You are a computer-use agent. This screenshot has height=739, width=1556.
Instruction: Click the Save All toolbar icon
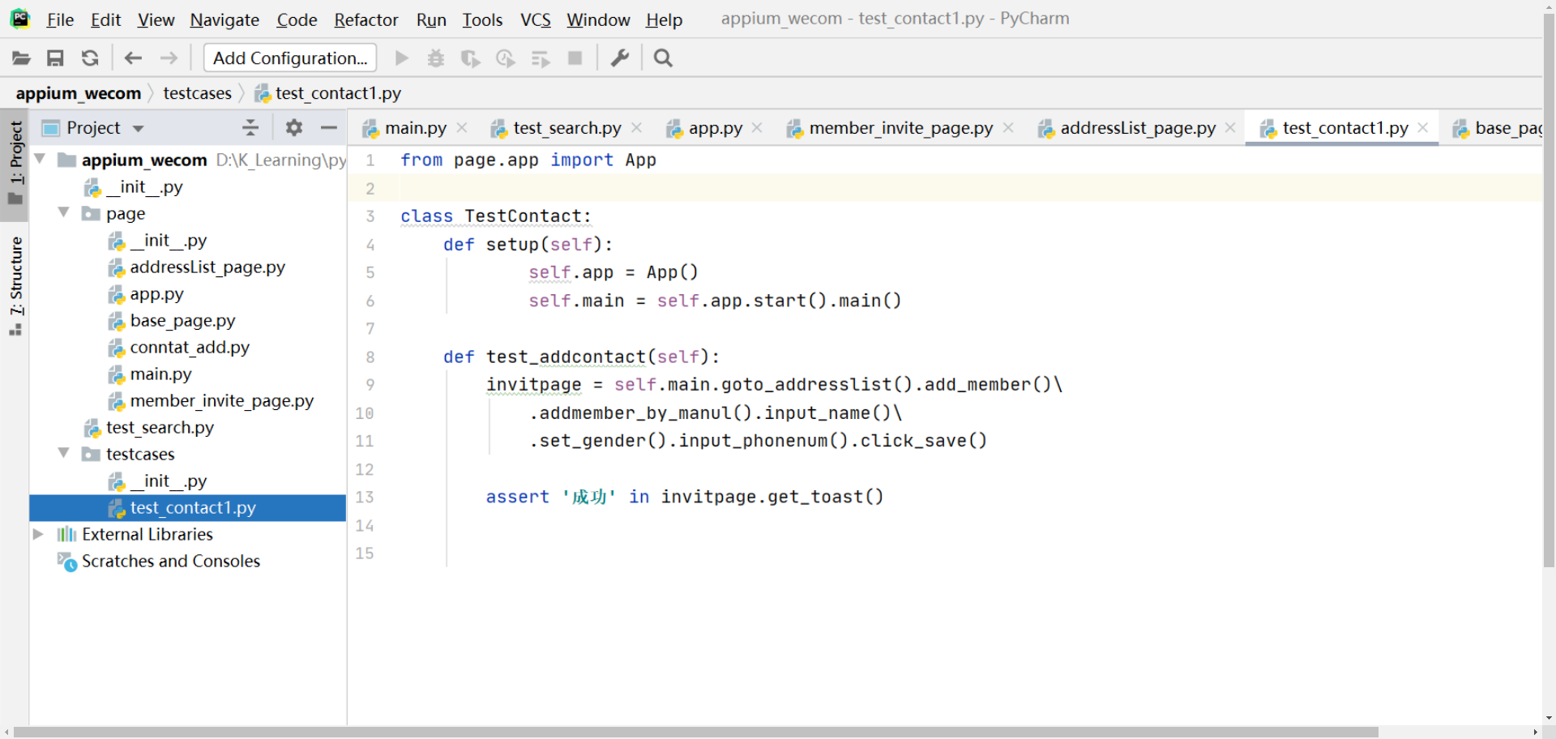55,58
